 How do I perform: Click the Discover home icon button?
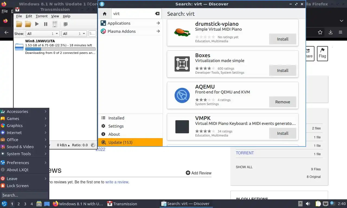(105, 14)
